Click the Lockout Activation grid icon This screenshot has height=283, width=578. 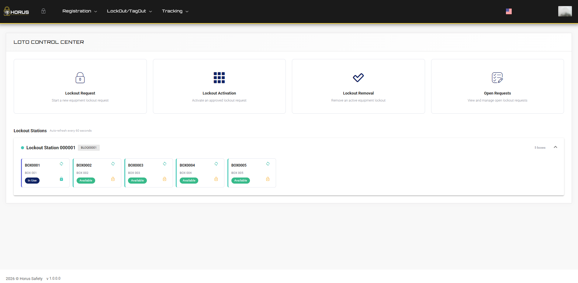[219, 78]
